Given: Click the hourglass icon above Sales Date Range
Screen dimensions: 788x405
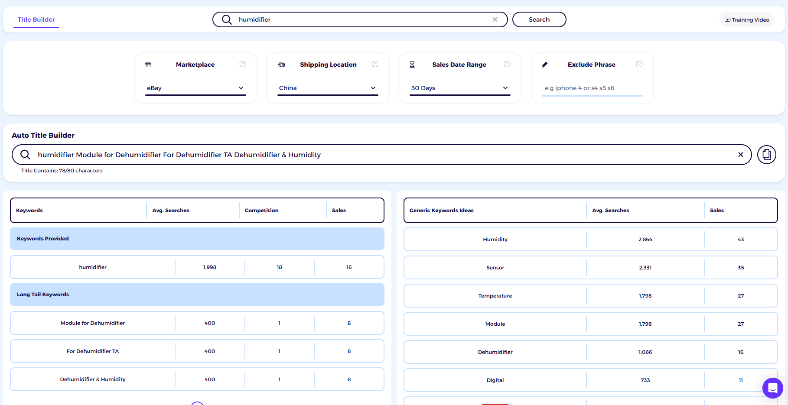Looking at the screenshot, I should tap(412, 64).
